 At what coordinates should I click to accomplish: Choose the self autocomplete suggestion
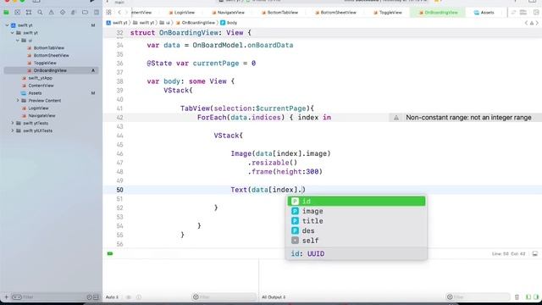click(357, 241)
